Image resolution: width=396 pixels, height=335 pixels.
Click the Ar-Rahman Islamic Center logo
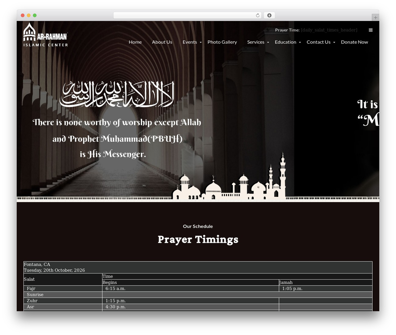tap(45, 35)
